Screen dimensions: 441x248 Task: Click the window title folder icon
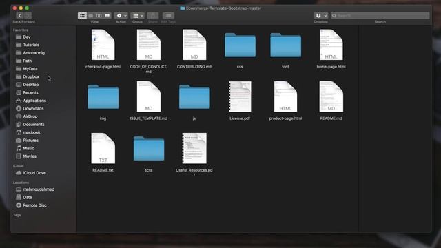pyautogui.click(x=182, y=8)
